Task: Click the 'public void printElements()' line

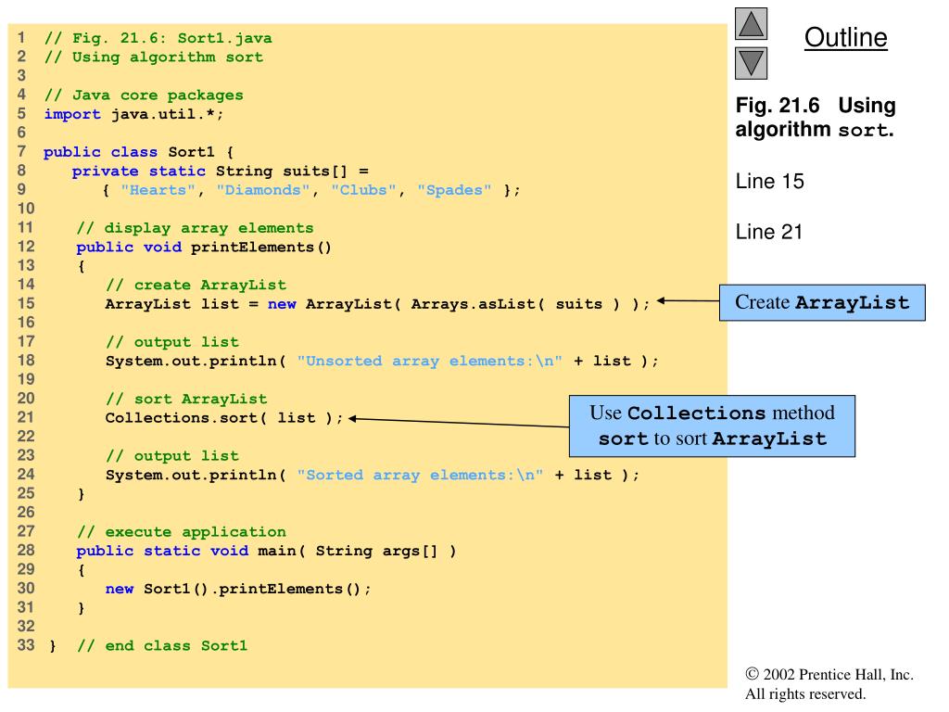Action: click(x=204, y=247)
